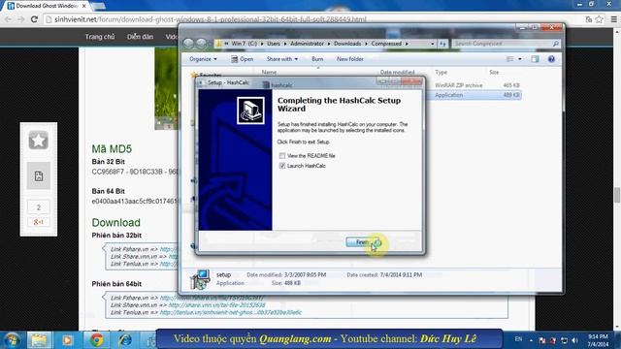Image resolution: width=621 pixels, height=349 pixels.
Task: Click the Google +1 button in sidebar
Action: coord(39,222)
